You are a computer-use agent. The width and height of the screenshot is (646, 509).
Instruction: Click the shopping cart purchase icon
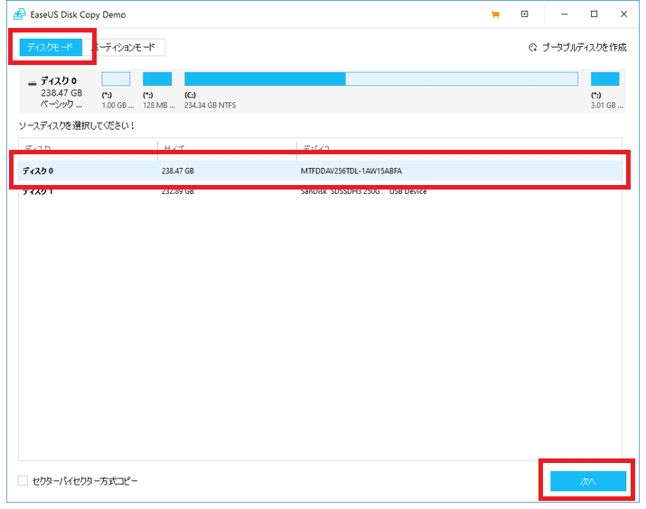click(x=495, y=14)
